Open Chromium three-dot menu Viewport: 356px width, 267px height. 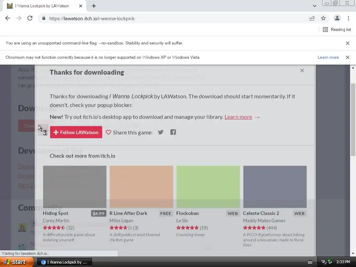point(348,18)
